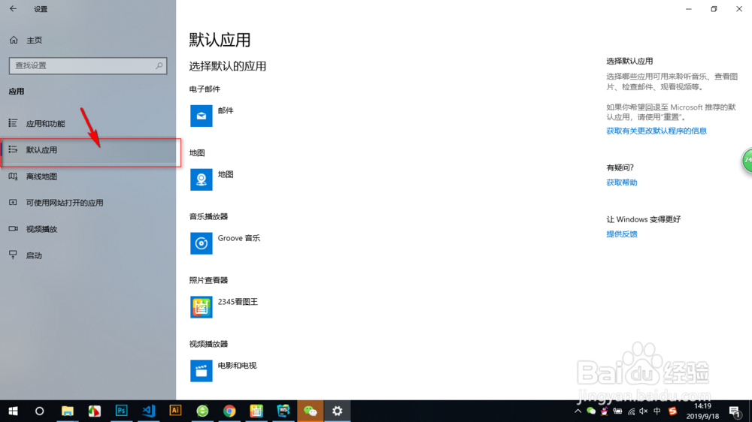Click the Sogou S tray icon
The width and height of the screenshot is (752, 422).
click(x=672, y=411)
